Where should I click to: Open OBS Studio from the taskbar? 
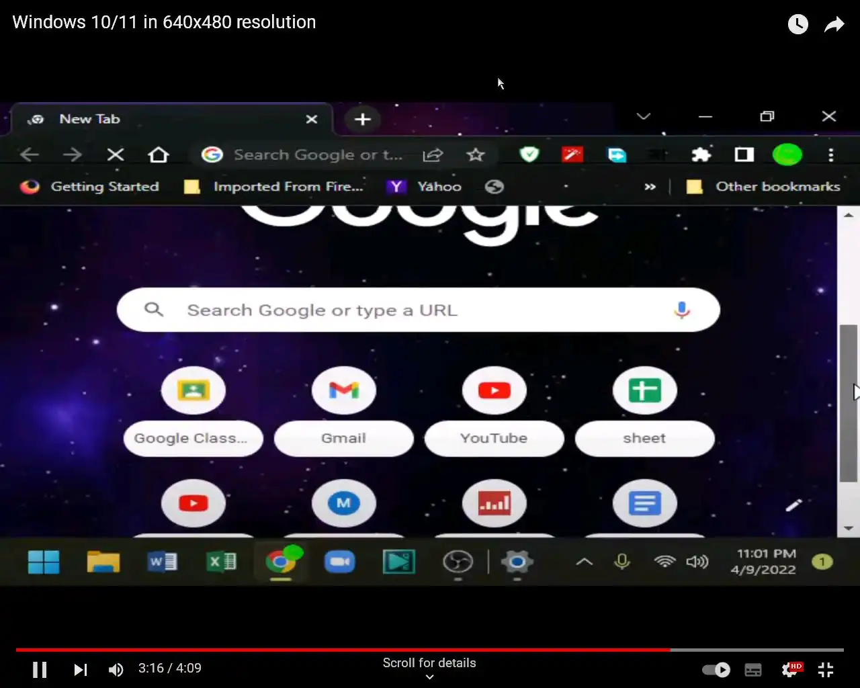[458, 562]
